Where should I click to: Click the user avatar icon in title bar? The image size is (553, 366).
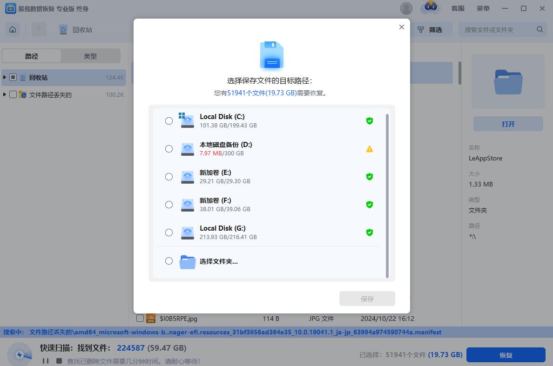406,8
